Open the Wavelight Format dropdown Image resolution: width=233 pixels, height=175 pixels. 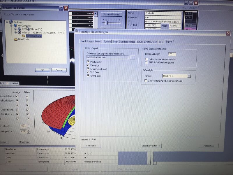[x=189, y=76]
